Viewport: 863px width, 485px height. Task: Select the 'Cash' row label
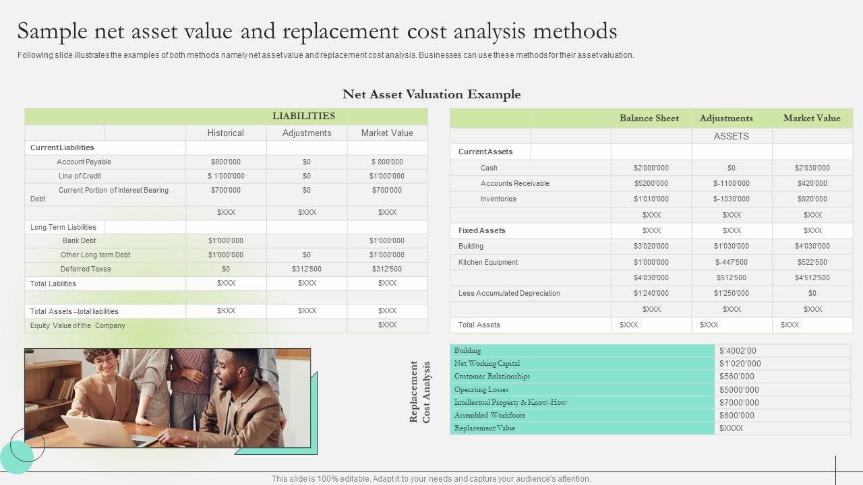pos(489,168)
